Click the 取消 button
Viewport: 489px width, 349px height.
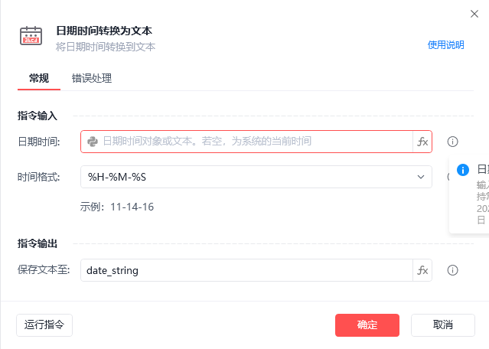tap(443, 325)
